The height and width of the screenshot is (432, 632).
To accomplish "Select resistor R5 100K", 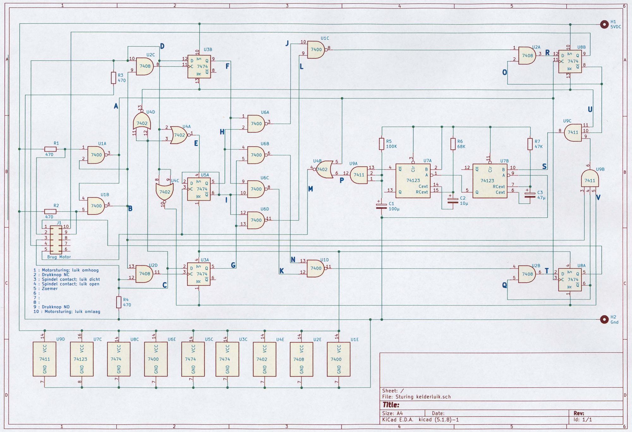I will tap(382, 144).
